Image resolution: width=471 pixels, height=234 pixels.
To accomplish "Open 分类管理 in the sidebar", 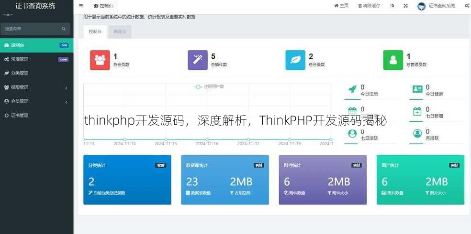I will [x=37, y=73].
